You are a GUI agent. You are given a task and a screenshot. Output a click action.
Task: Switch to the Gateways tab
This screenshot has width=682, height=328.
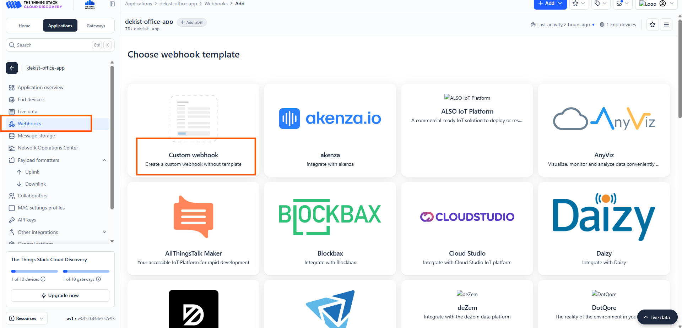(96, 26)
